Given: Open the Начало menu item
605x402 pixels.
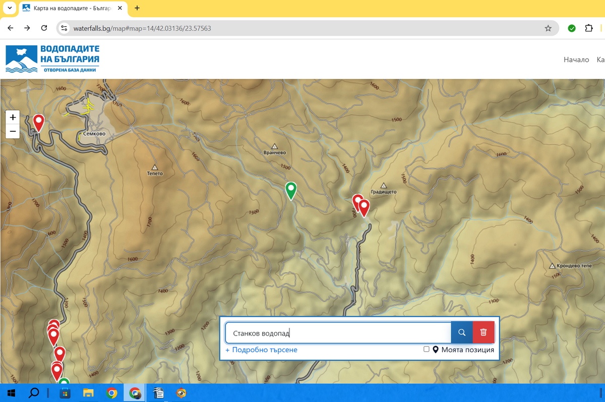Looking at the screenshot, I should pyautogui.click(x=576, y=59).
